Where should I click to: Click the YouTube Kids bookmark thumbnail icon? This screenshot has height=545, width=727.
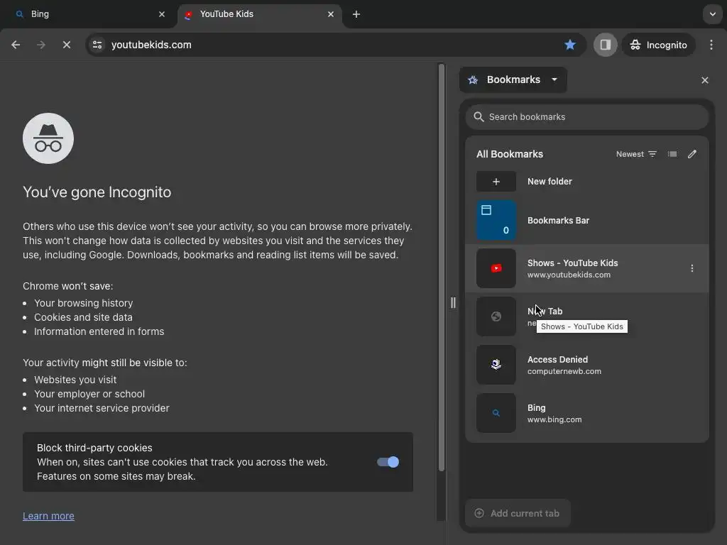tap(496, 268)
